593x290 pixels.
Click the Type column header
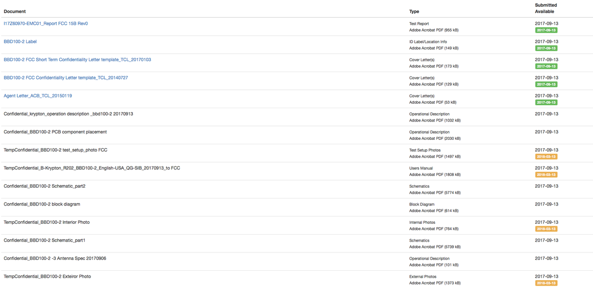[x=414, y=11]
